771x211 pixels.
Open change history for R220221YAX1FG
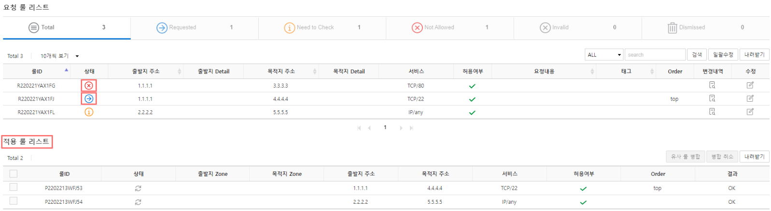(712, 85)
